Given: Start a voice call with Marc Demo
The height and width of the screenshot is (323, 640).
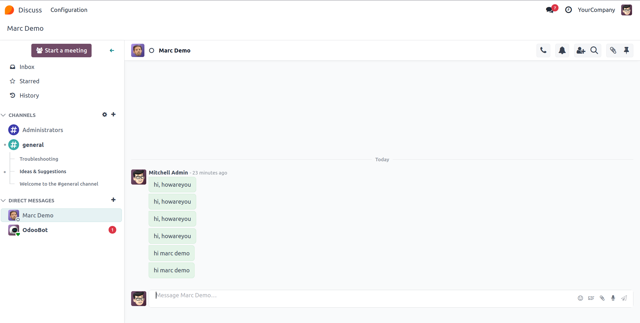Looking at the screenshot, I should coord(543,50).
